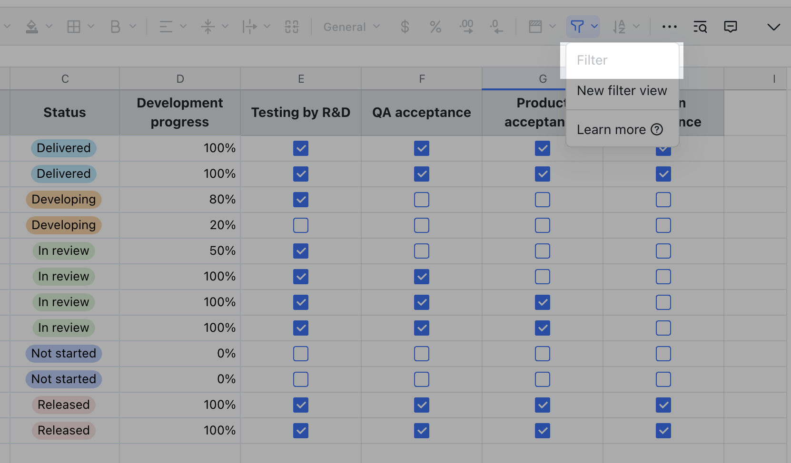Insert a comment
Image resolution: width=791 pixels, height=463 pixels.
tap(731, 27)
